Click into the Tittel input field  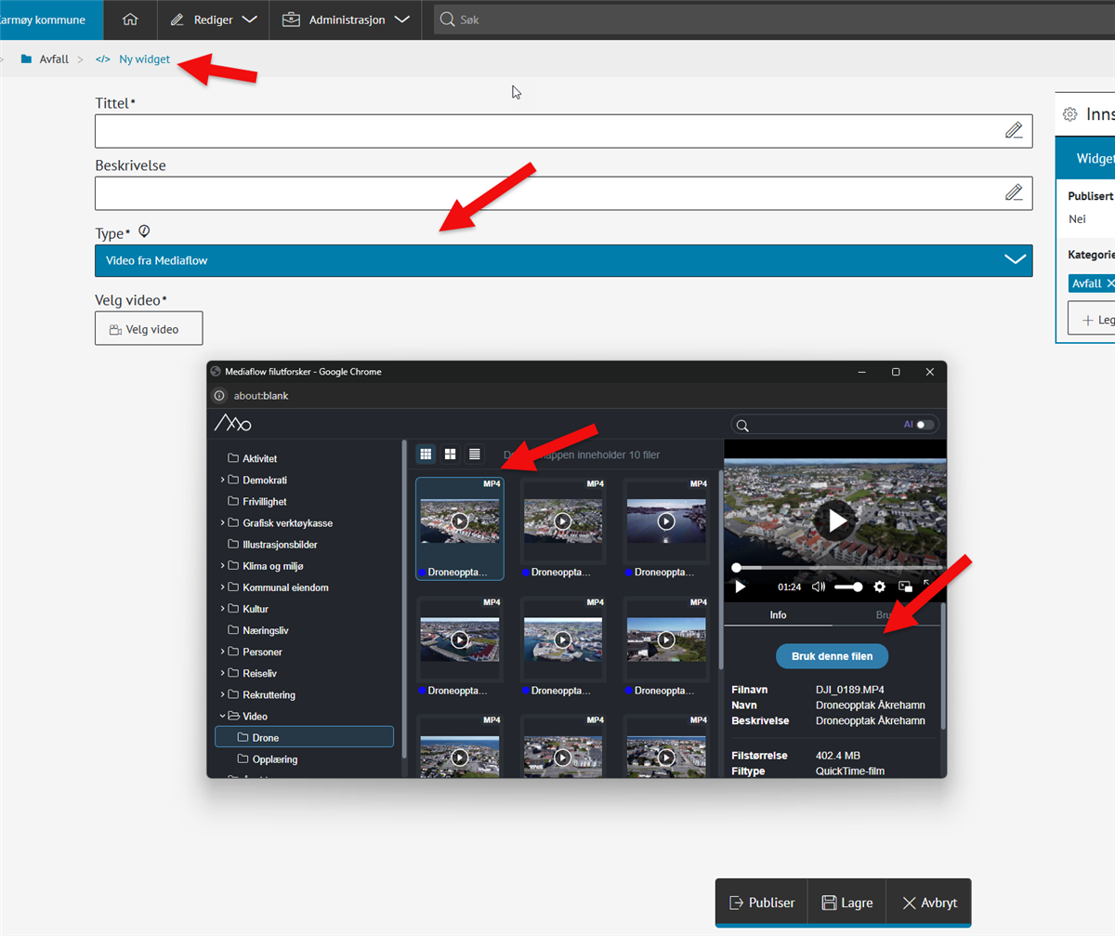(x=563, y=131)
